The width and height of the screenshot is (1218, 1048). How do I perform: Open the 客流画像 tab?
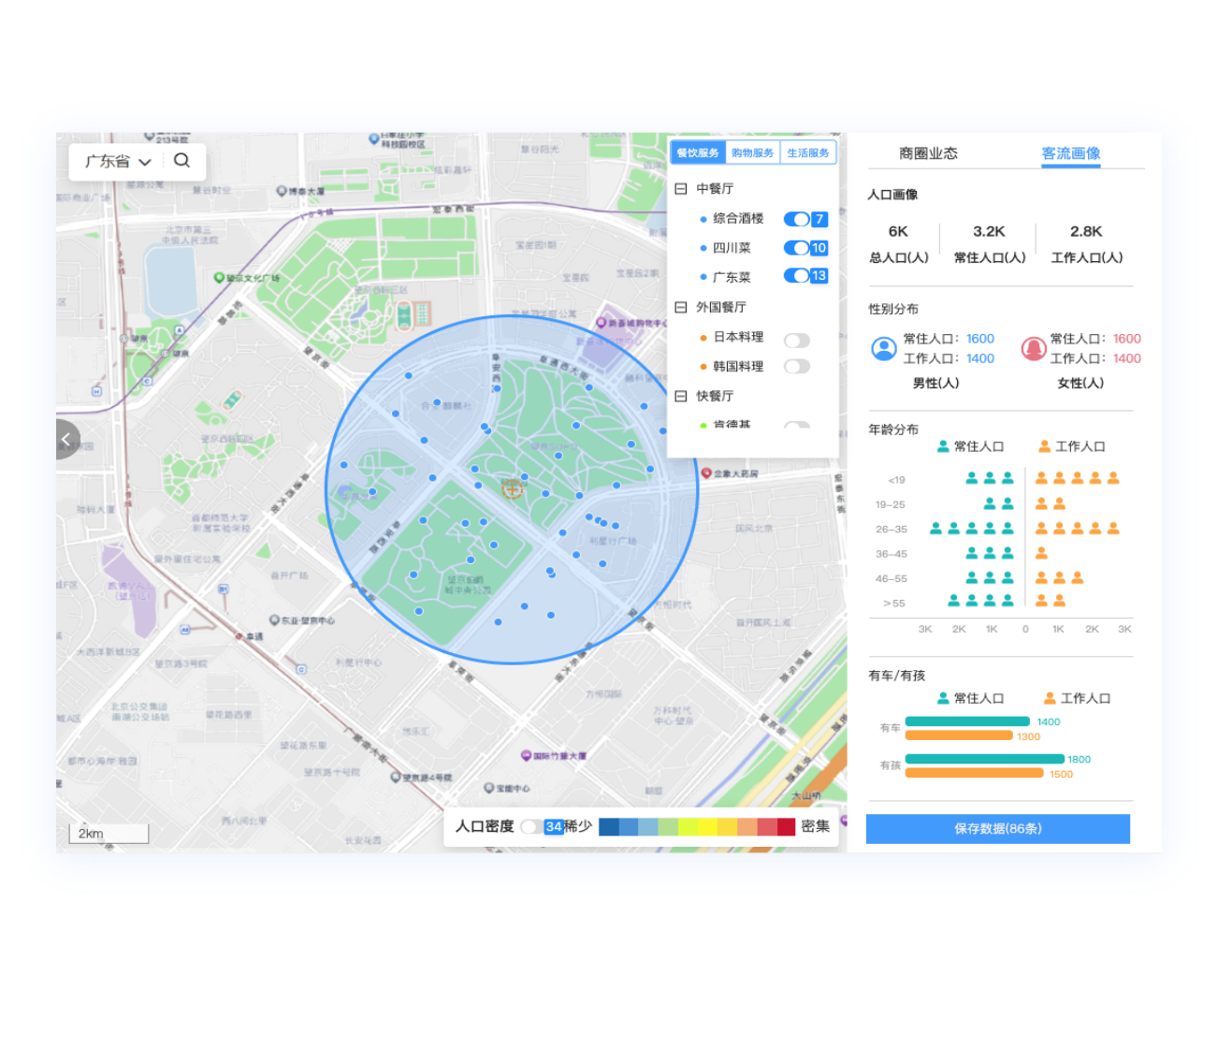pos(1071,153)
